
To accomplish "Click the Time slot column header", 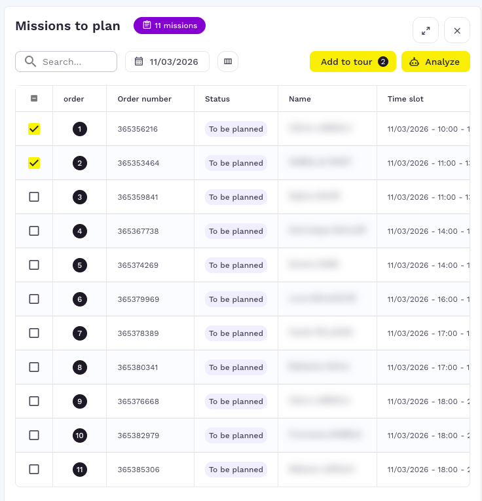I will point(405,99).
